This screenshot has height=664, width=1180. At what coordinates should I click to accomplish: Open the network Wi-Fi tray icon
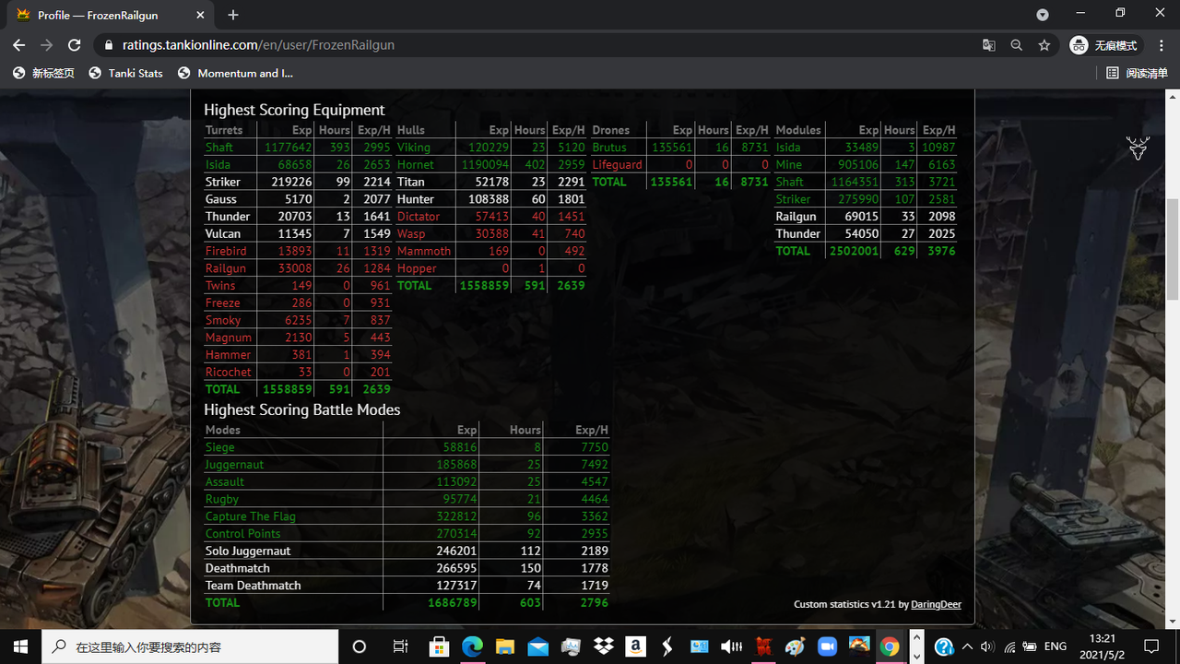[1009, 646]
